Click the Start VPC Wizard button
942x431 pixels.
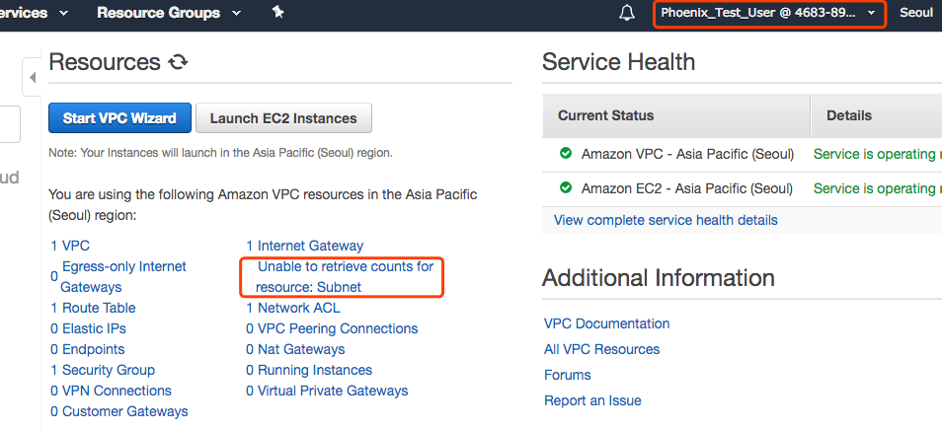[119, 118]
